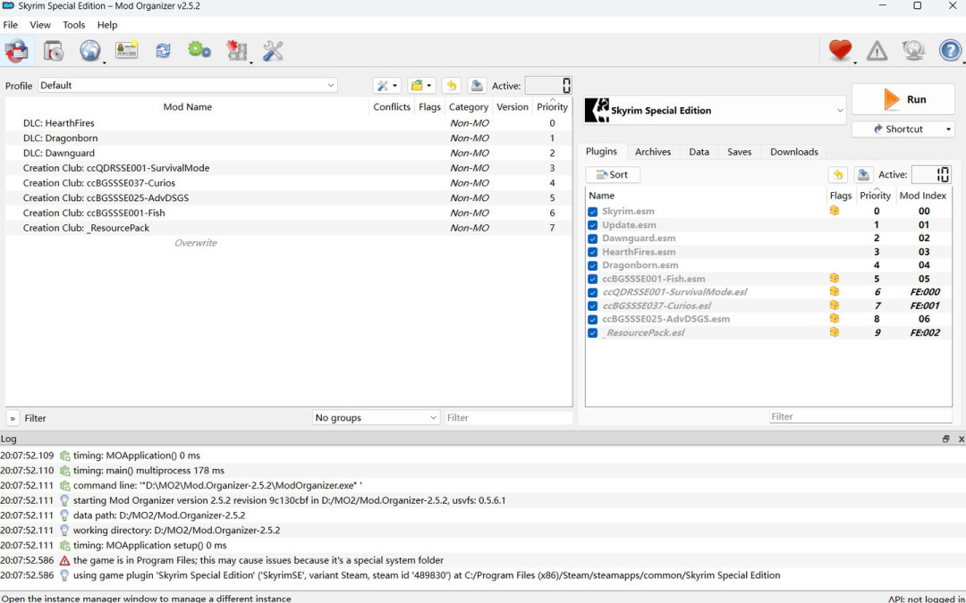Switch to the Downloads tab
This screenshot has width=966, height=603.
click(x=794, y=152)
